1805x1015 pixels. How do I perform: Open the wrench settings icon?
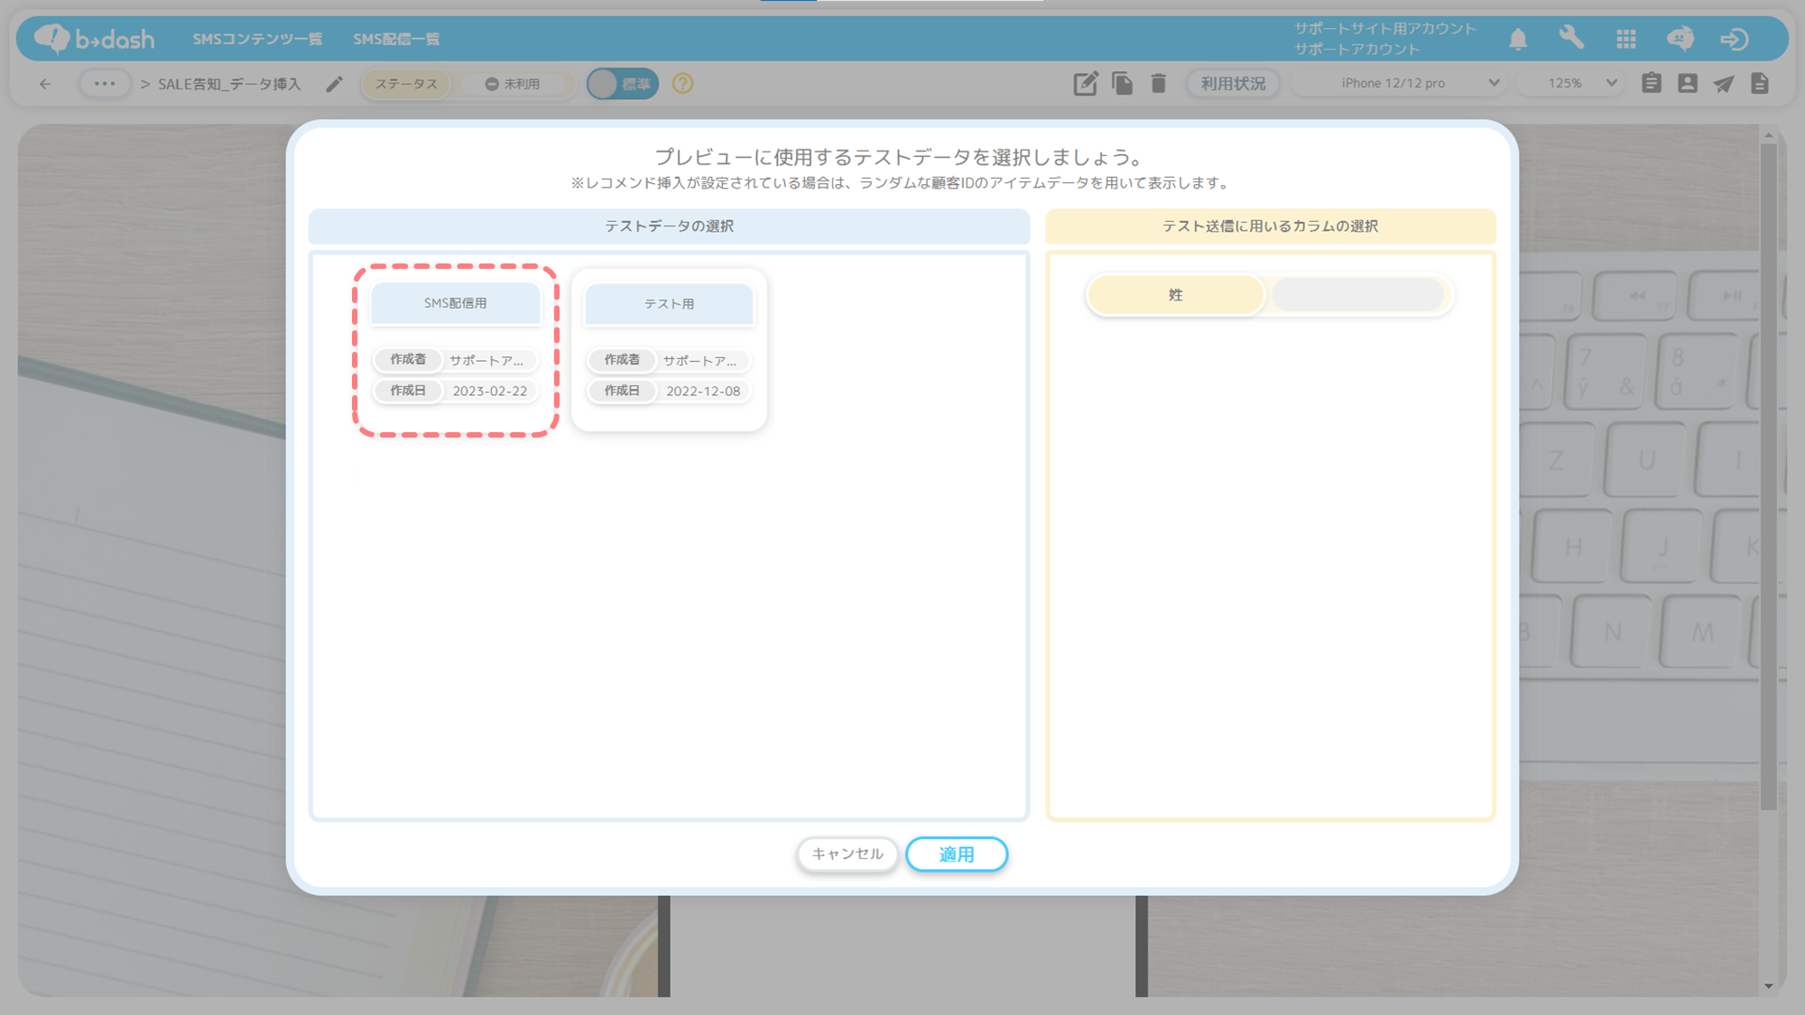tap(1571, 38)
